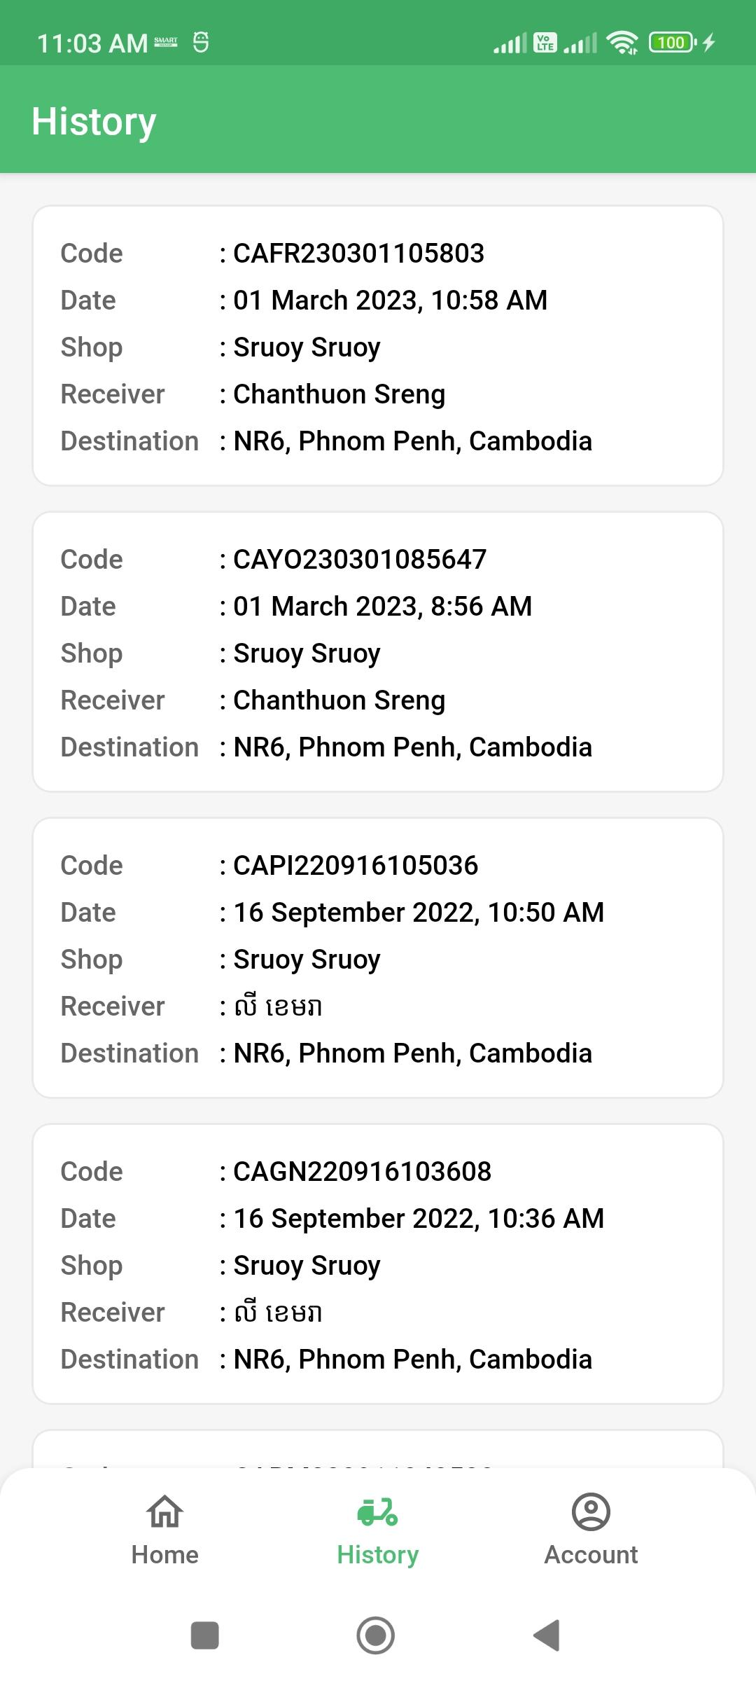The image size is (756, 1681).
Task: Open order CAPI220916105036
Action: point(378,957)
